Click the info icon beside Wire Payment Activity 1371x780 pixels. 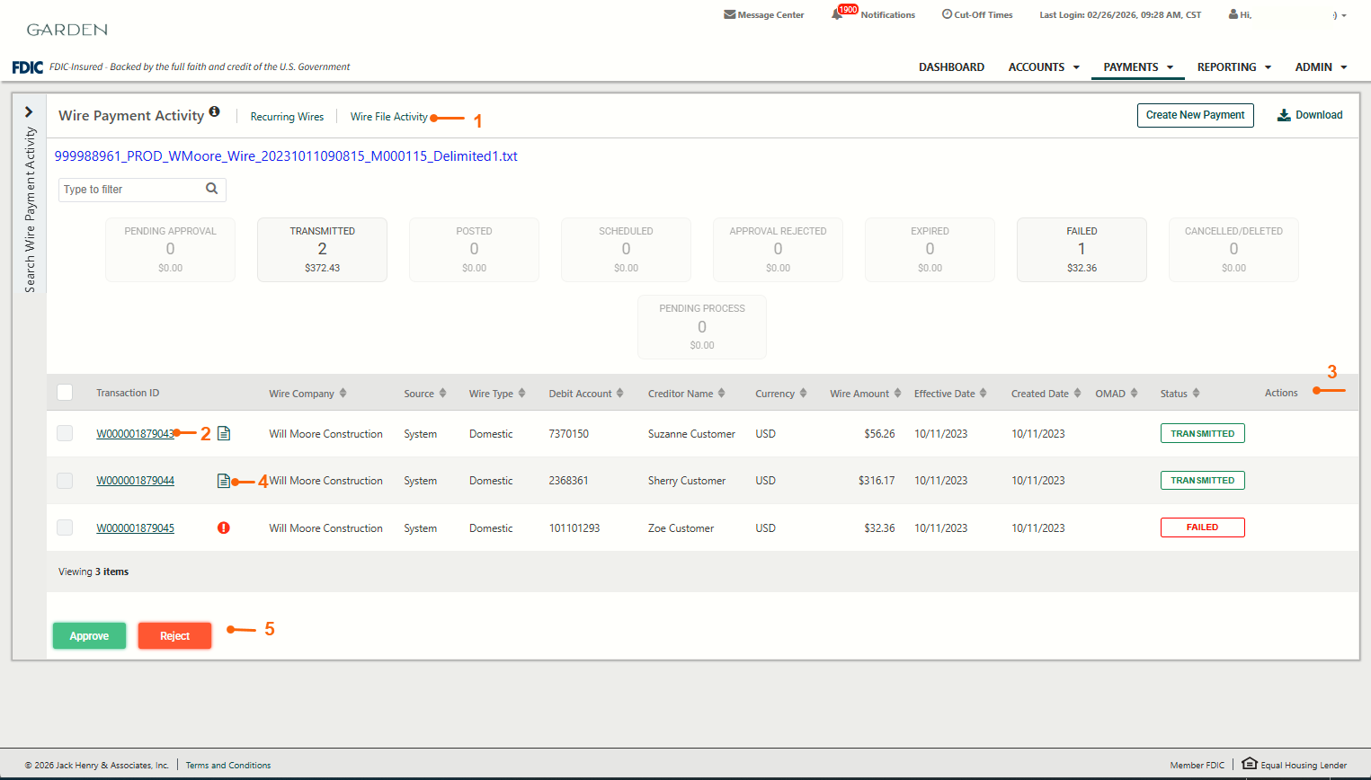(214, 111)
